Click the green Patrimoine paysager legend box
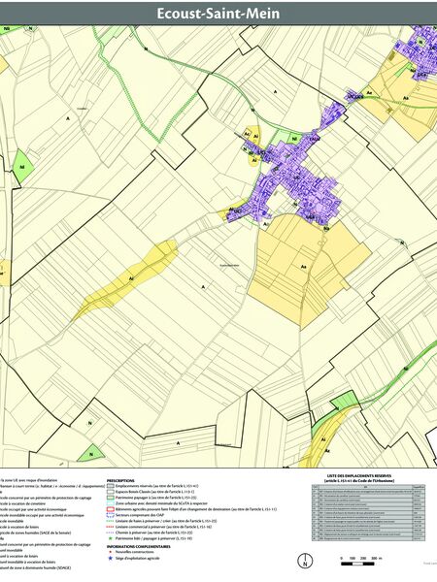Image resolution: width=437 pixels, height=582 pixels. [110, 498]
